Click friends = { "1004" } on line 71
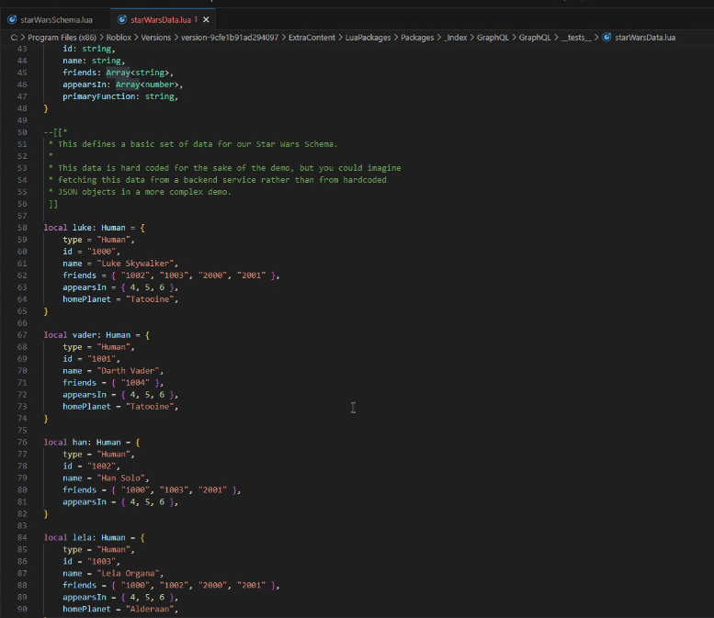 pos(113,383)
